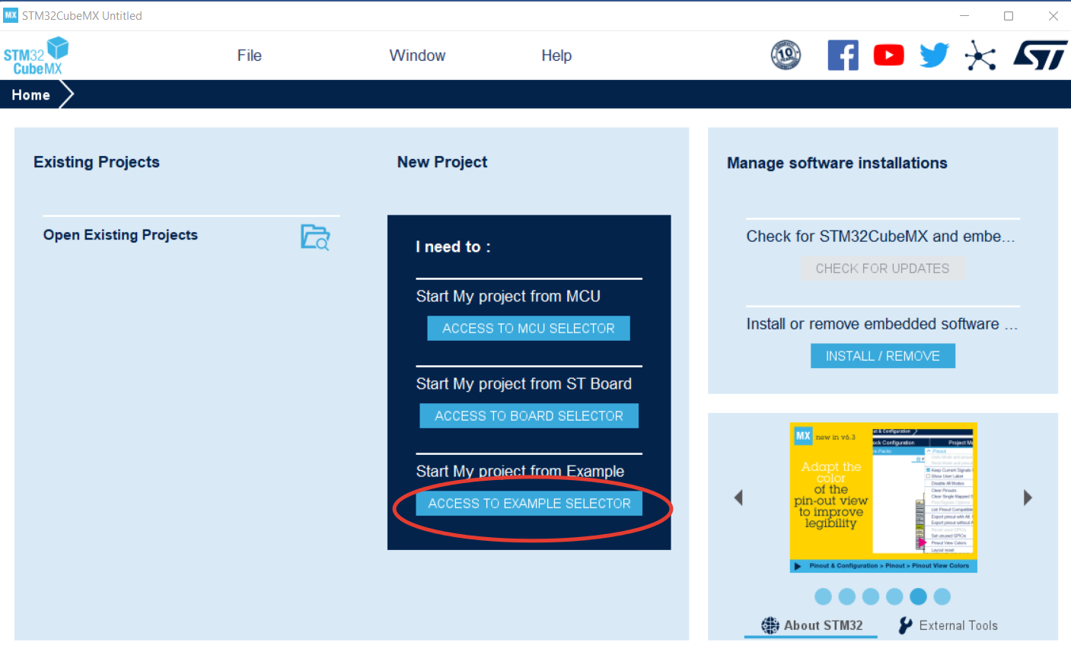This screenshot has width=1071, height=655.
Task: Select the fifth carousel page dot
Action: (918, 596)
